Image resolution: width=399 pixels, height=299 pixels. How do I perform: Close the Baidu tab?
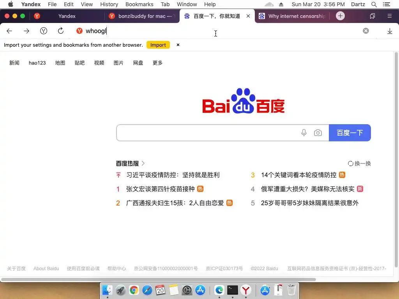248,16
